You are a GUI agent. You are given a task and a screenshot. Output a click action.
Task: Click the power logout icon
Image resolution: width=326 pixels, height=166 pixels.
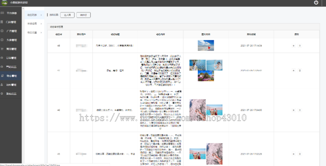click(x=316, y=3)
